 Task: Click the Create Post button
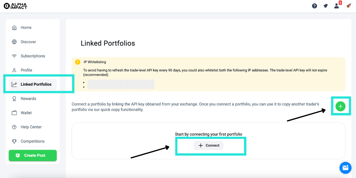(33, 155)
